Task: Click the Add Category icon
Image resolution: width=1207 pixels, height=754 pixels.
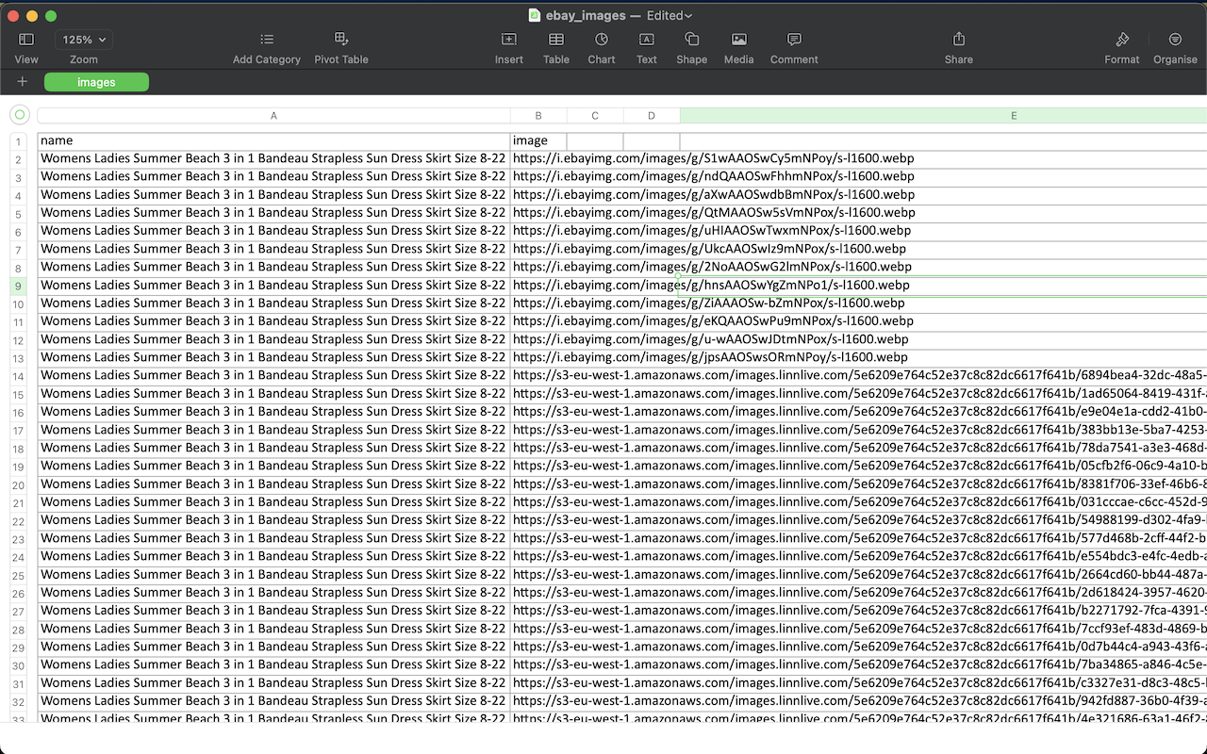Action: (x=267, y=40)
